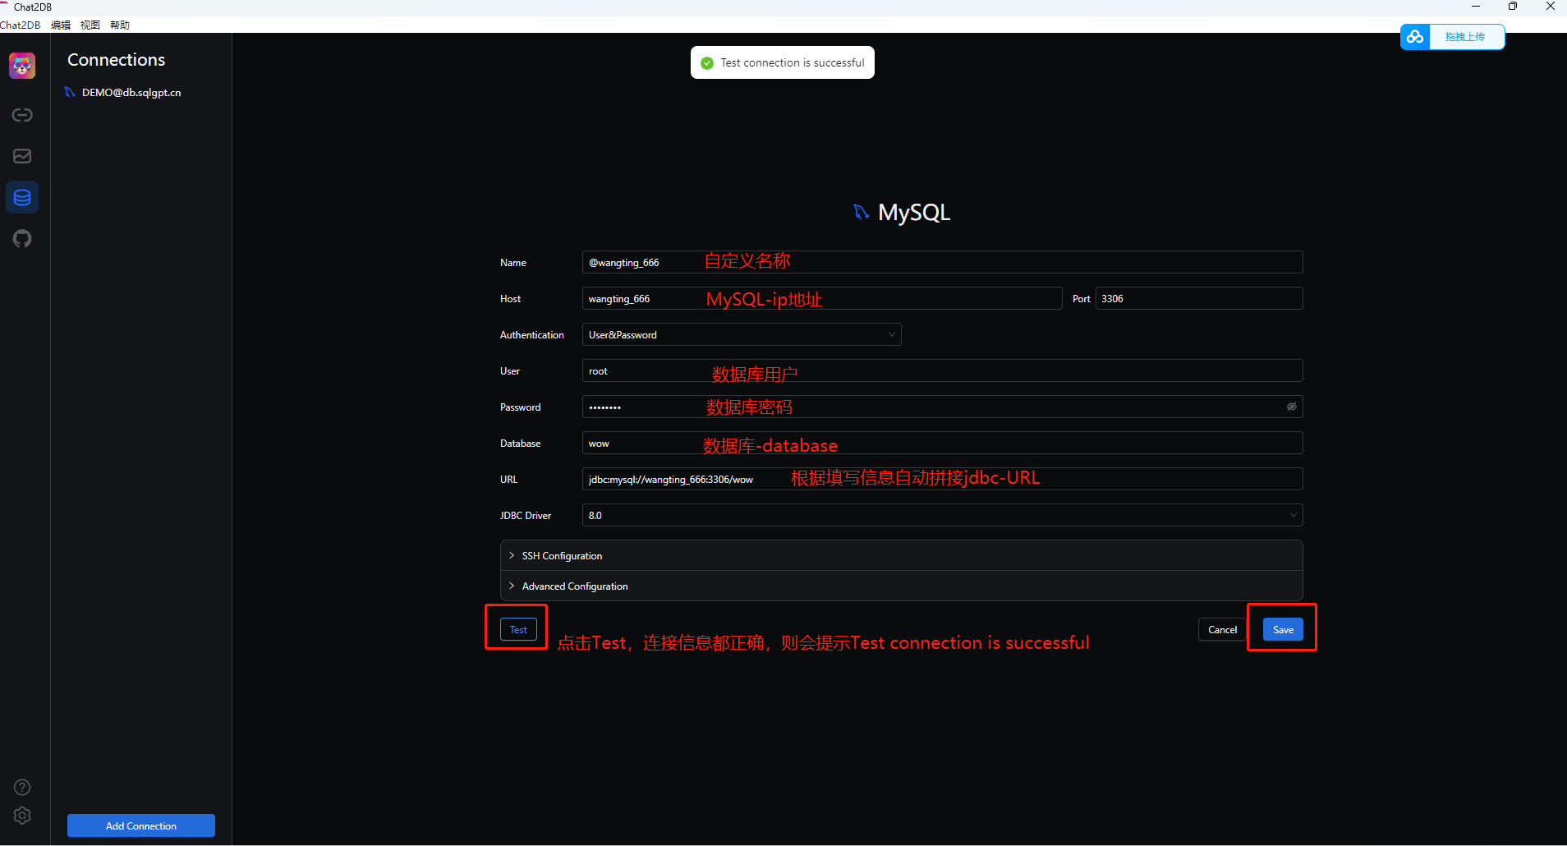Click the Cancel button
1567x846 pixels.
pyautogui.click(x=1222, y=630)
